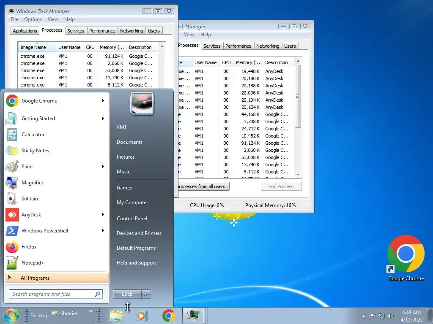
Task: Sort by Memory column in rear Task Manager
Action: [x=248, y=62]
